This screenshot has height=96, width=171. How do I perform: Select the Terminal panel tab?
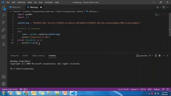pyautogui.click(x=52, y=56)
